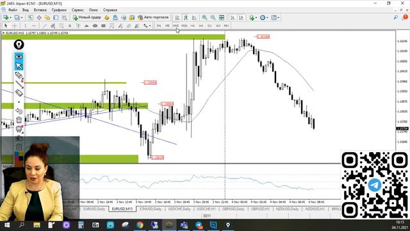
Task: Open Telegram from the taskbar
Action: tap(199, 225)
